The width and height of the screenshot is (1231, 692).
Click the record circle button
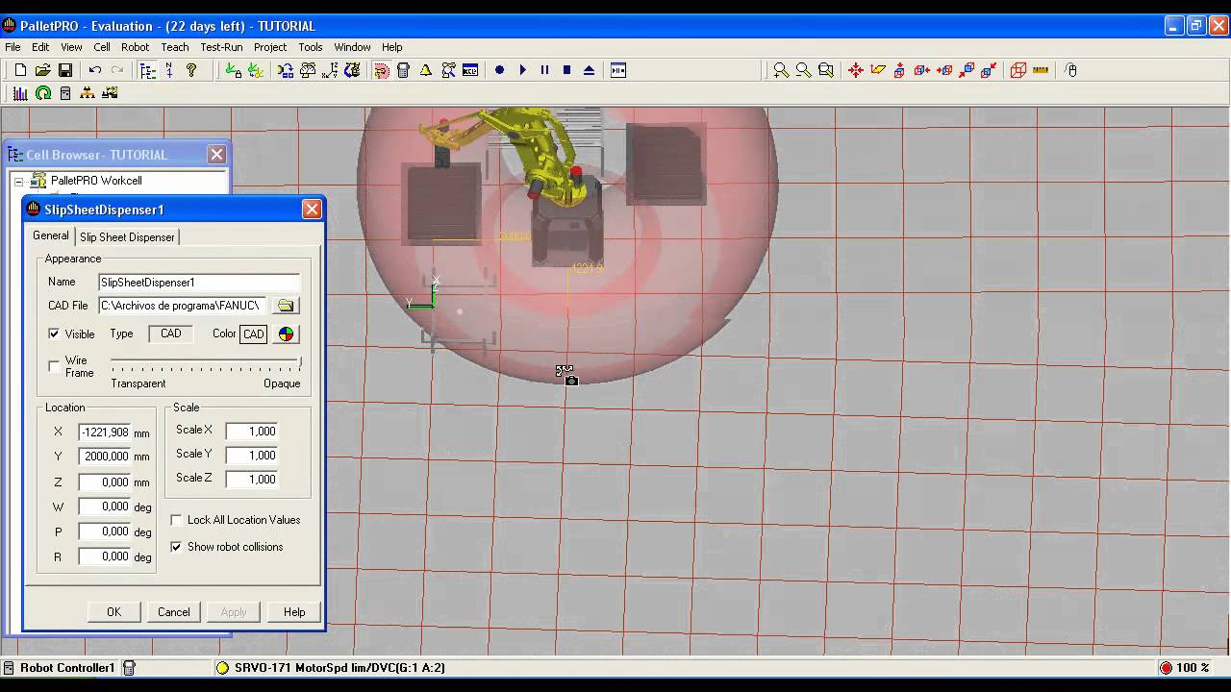(x=499, y=70)
